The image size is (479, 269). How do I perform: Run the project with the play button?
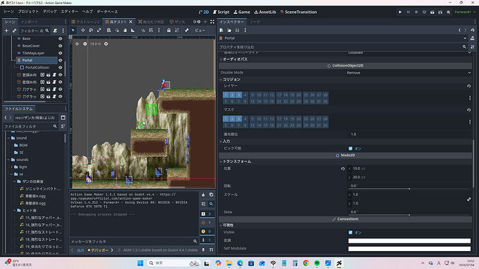[x=400, y=12]
